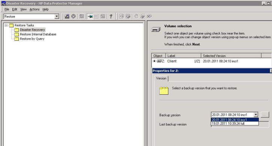Click the Label column header
Viewport: 272px width, 146px height.
click(x=183, y=56)
